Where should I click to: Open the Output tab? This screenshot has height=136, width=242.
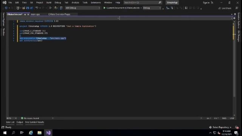[x=20, y=122]
